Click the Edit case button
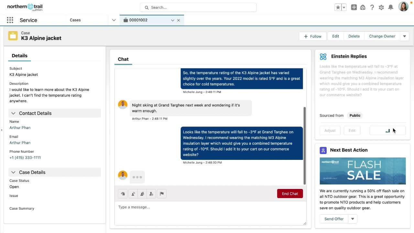This screenshot has height=233, width=414. click(336, 36)
